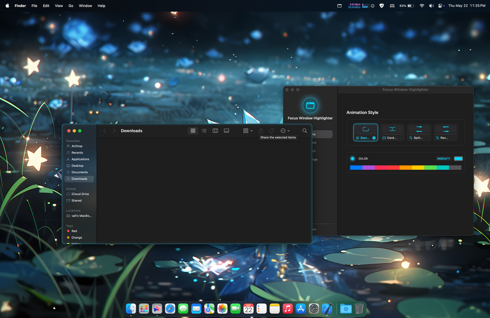This screenshot has width=490, height=318.
Task: Select the Rev... animation style
Action: tap(446, 132)
